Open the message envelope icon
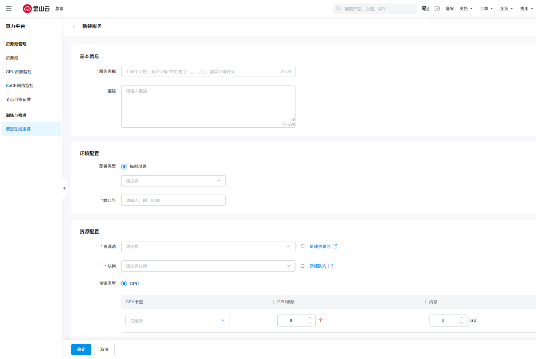The image size is (536, 359). 437,9
